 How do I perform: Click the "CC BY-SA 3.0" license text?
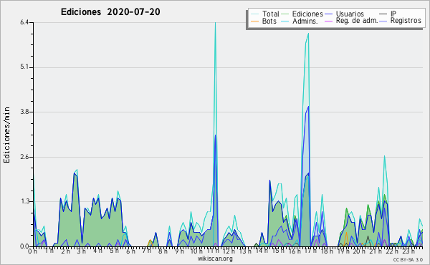tap(408, 259)
